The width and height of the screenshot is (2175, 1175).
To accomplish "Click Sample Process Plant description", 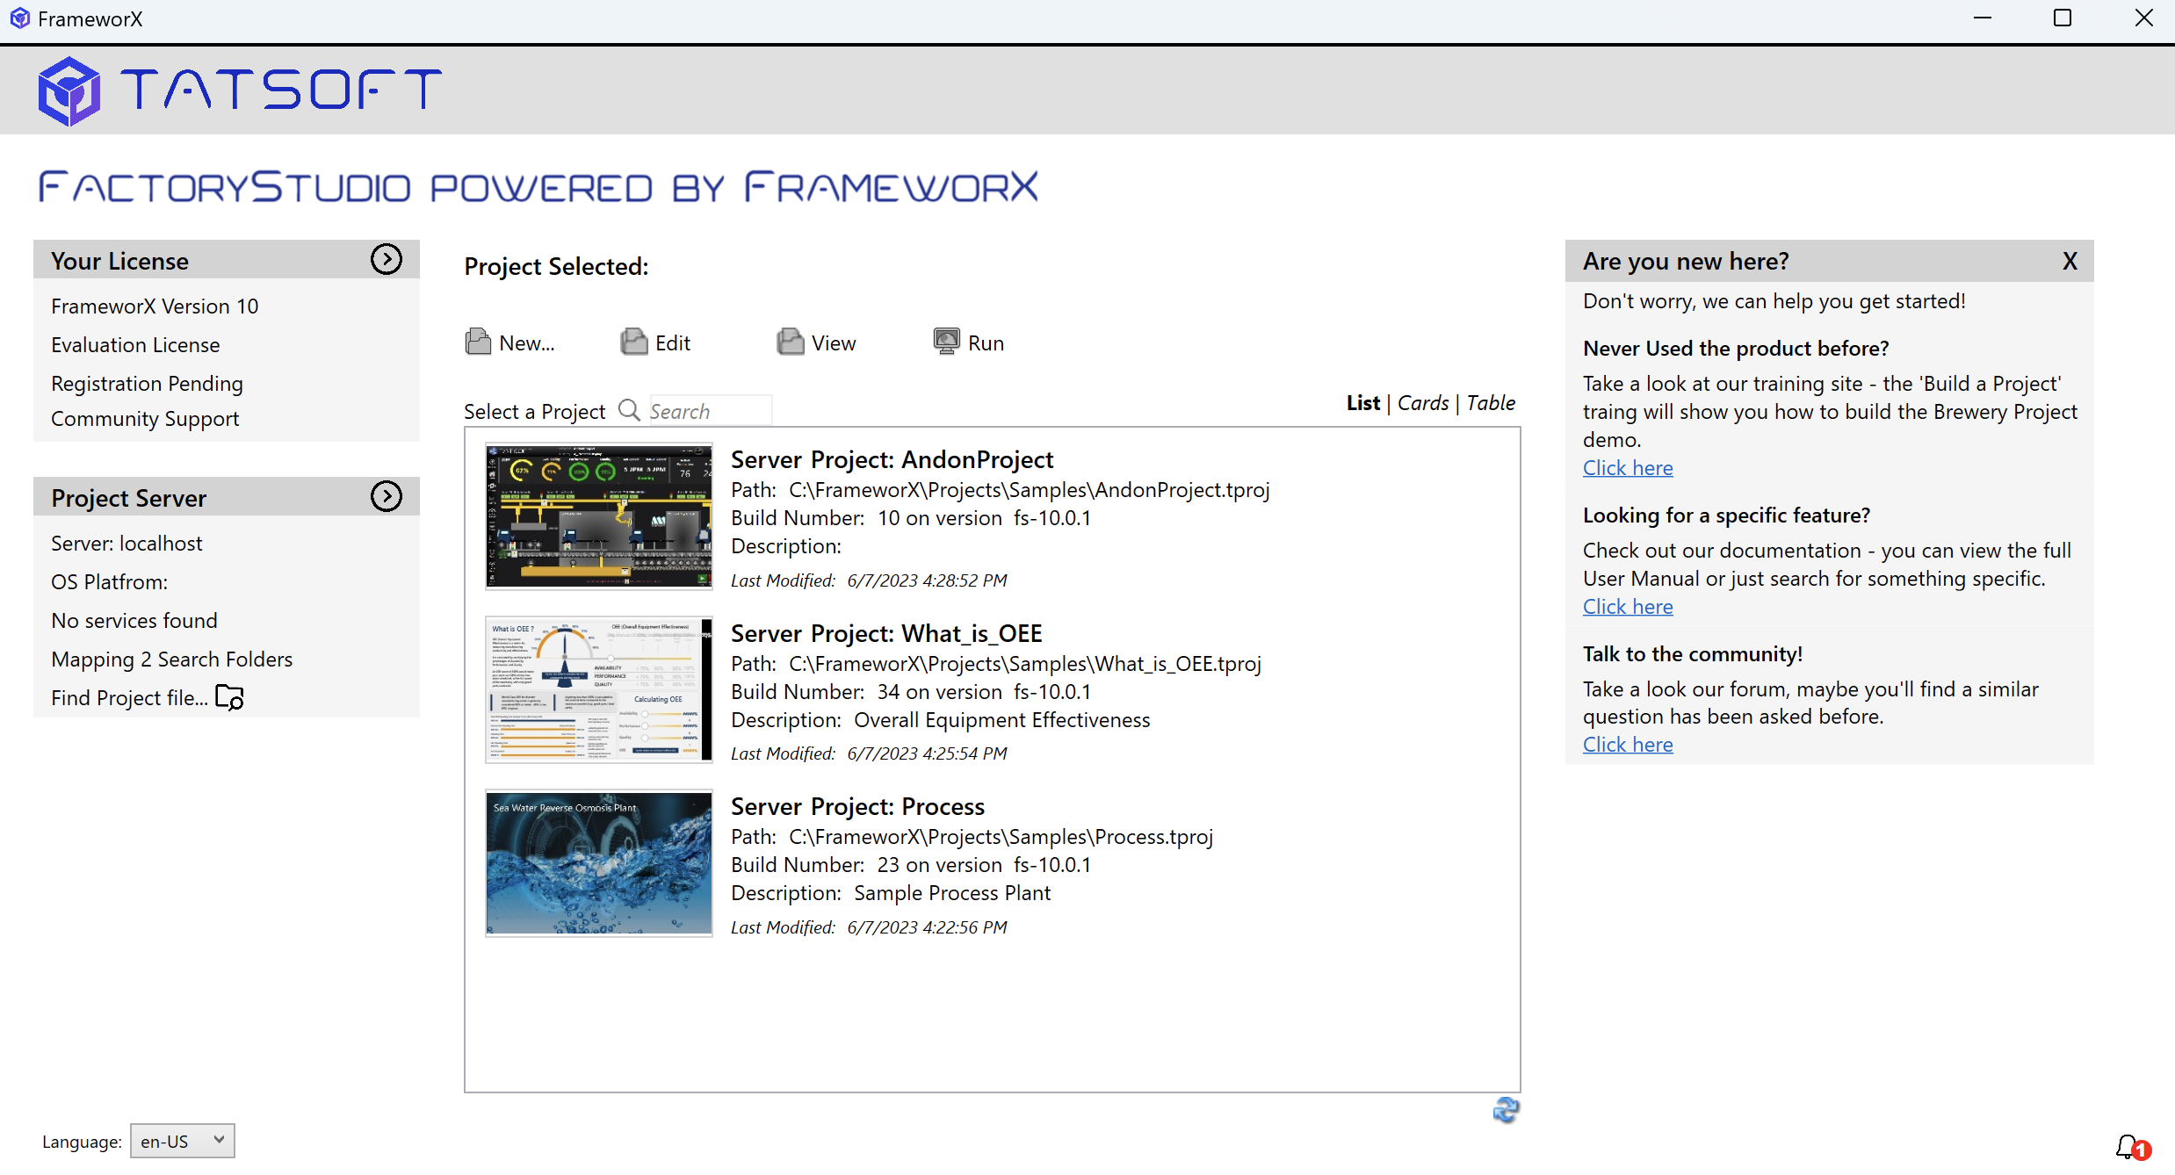I will pos(952,893).
